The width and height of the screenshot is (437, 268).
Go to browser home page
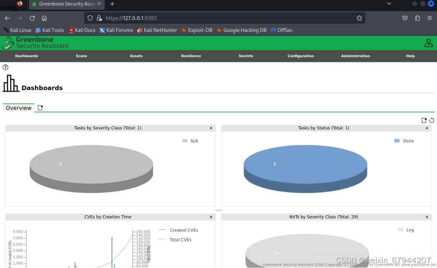pyautogui.click(x=44, y=18)
